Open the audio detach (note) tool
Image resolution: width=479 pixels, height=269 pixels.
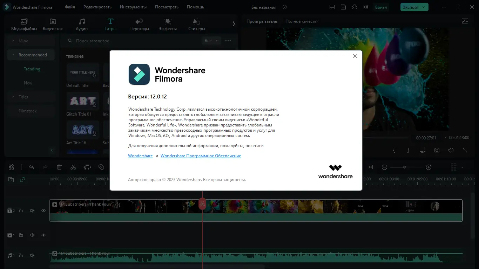(87, 167)
